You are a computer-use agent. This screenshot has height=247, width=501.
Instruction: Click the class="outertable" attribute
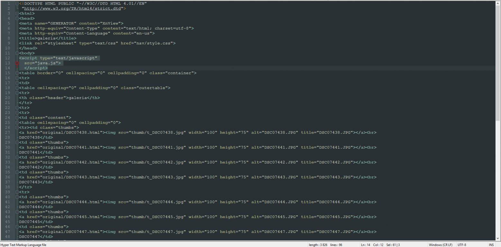coord(144,88)
